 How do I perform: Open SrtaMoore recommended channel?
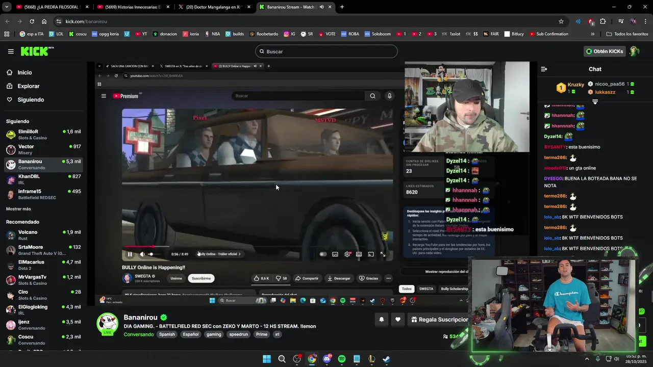(43, 250)
